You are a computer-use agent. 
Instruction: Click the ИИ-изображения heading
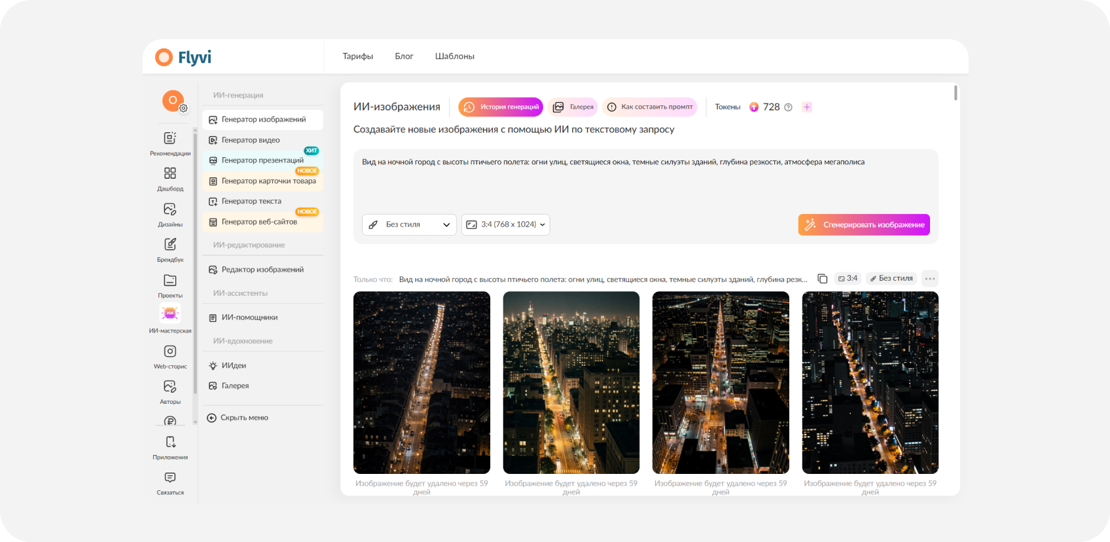(397, 107)
